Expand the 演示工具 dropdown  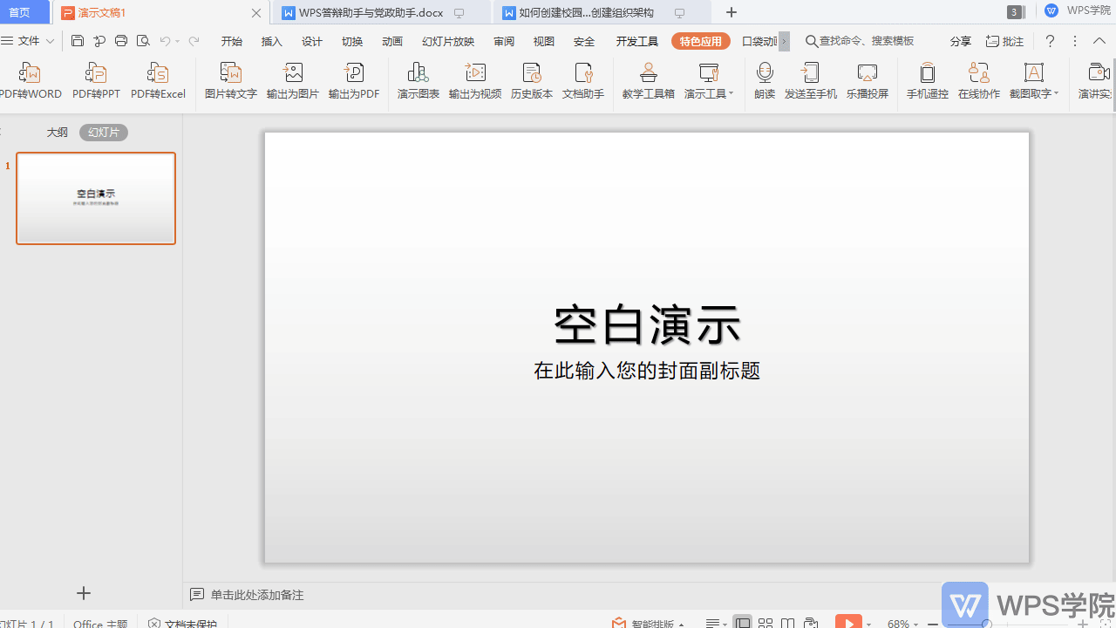click(731, 94)
